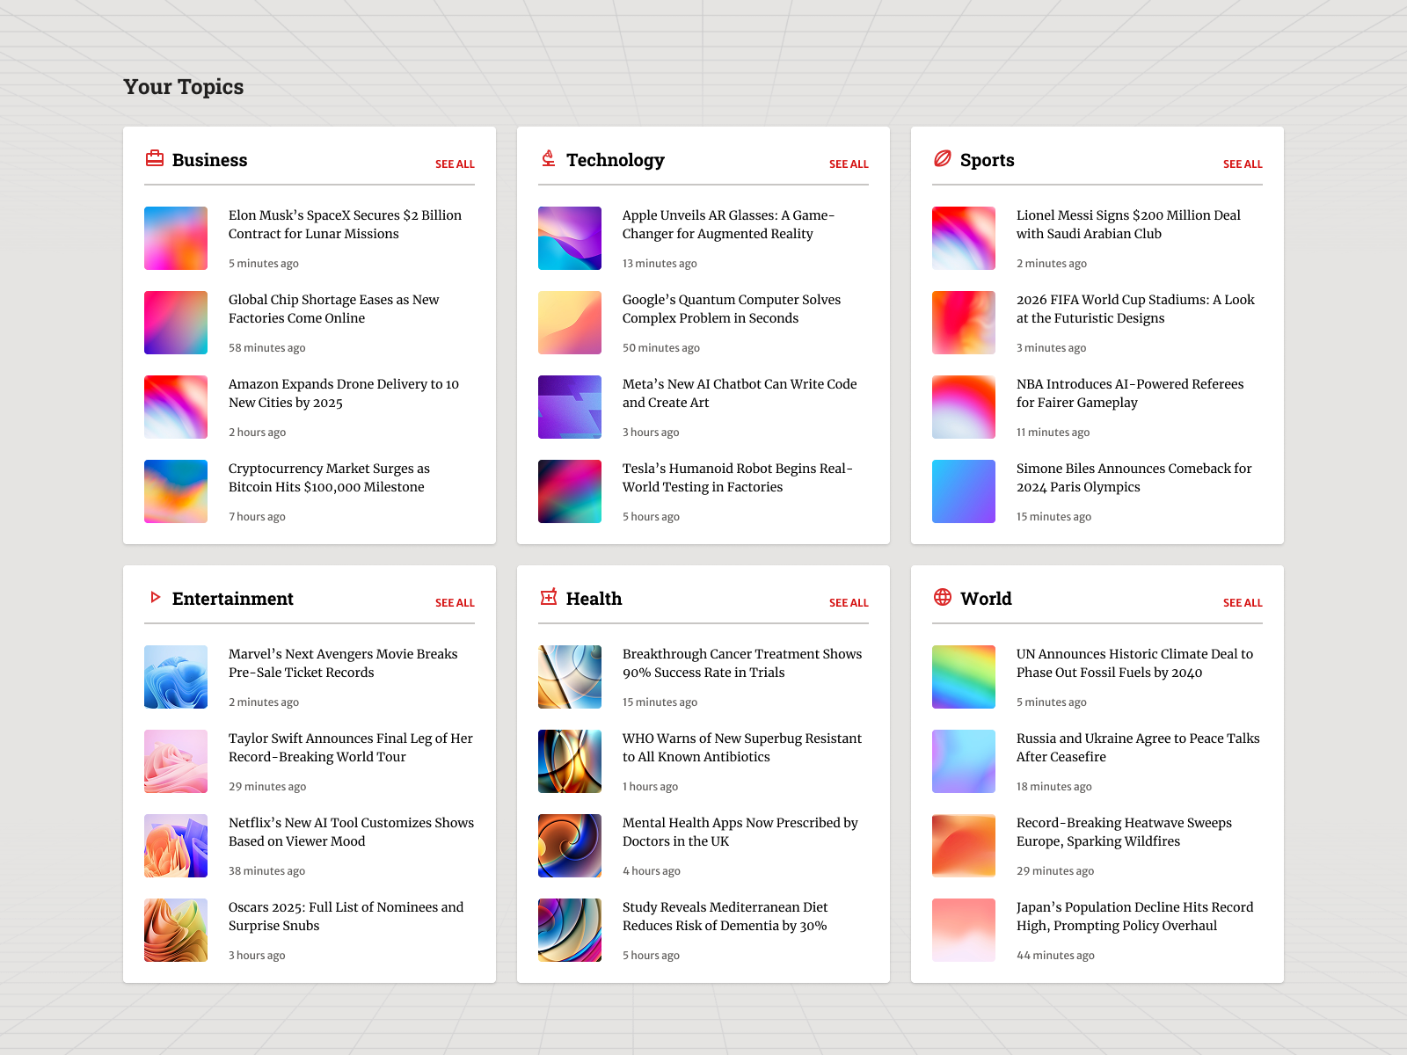Image resolution: width=1407 pixels, height=1055 pixels.
Task: Open the SpaceX lunar missions article thumbnail
Action: coord(176,238)
